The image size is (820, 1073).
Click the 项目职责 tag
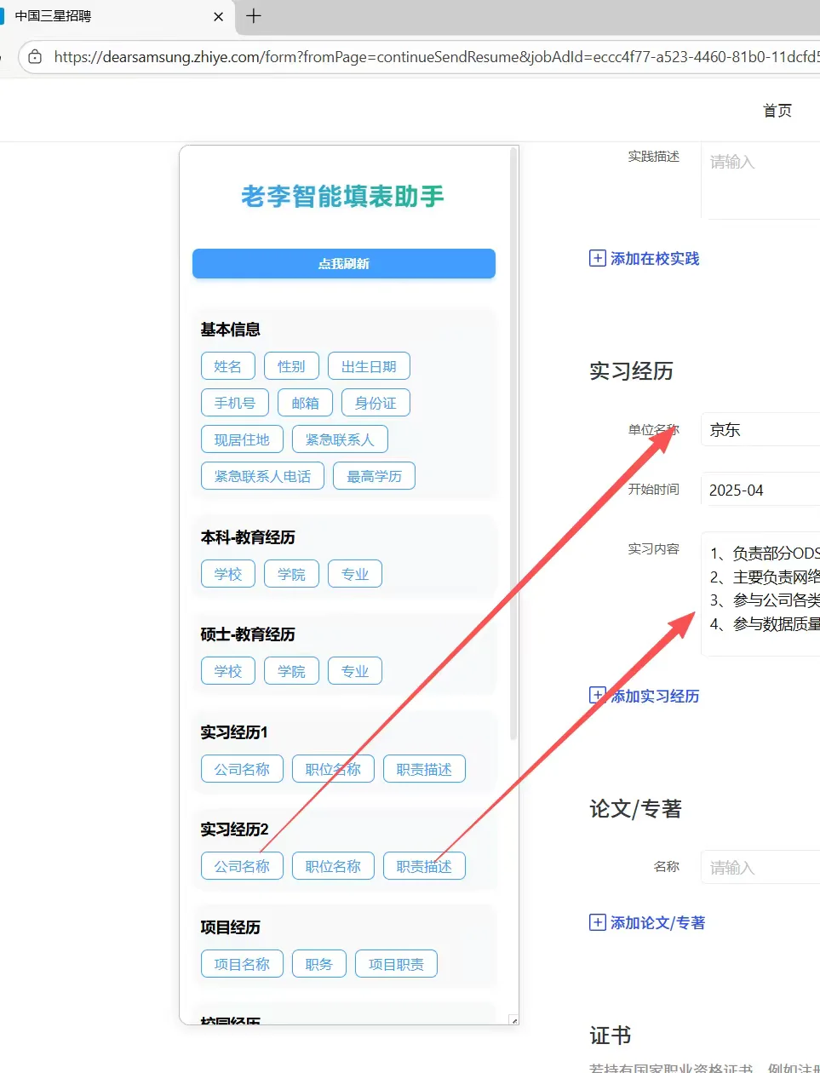396,964
